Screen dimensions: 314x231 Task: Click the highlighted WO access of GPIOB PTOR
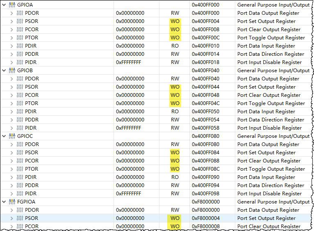coord(175,103)
